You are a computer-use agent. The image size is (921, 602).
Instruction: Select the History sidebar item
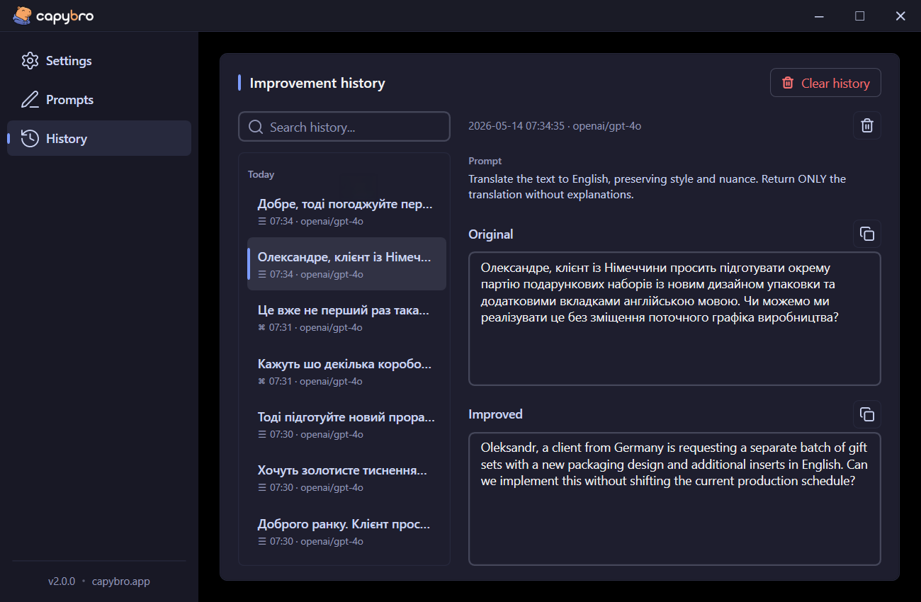[99, 138]
